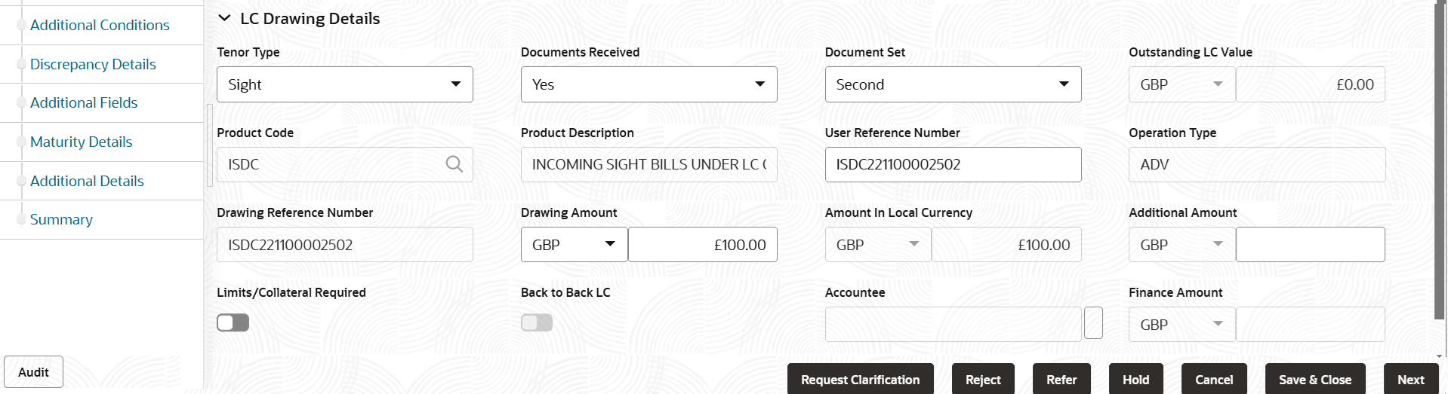Open the Drawing Amount currency dropdown

(x=574, y=245)
